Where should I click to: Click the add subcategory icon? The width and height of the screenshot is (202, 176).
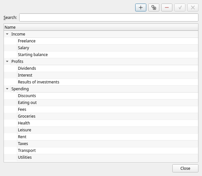[154, 7]
